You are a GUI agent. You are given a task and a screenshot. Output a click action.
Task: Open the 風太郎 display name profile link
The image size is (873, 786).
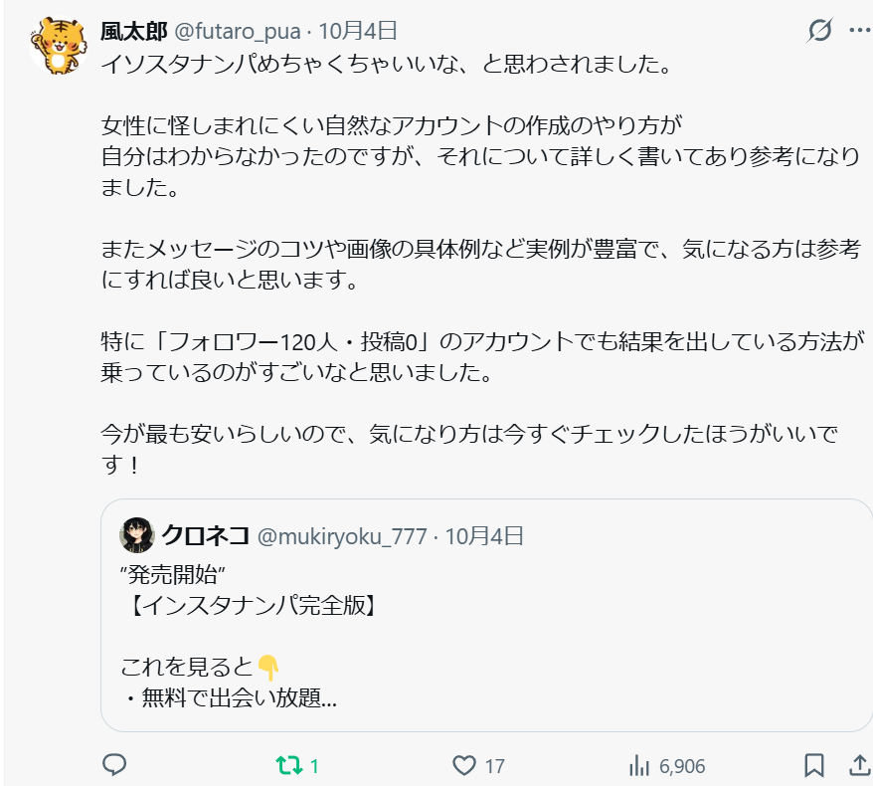pos(134,32)
